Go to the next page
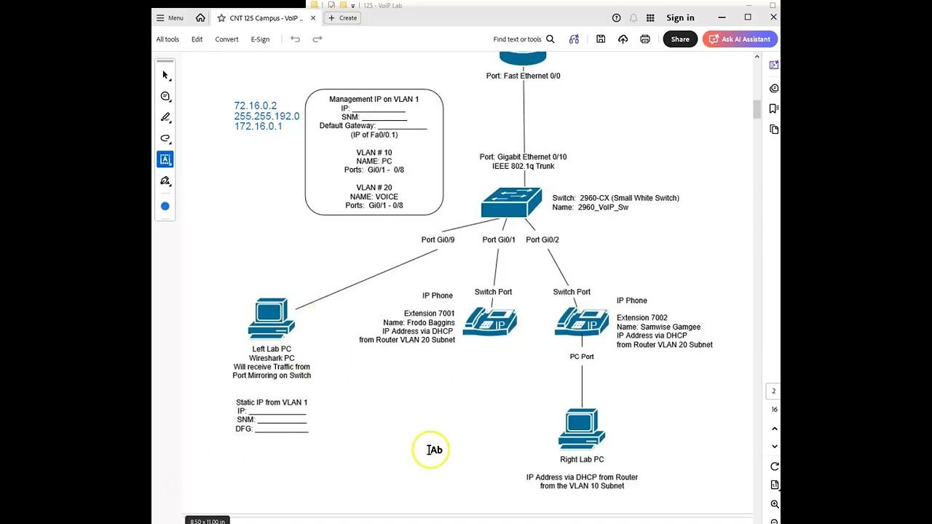This screenshot has width=932, height=524. point(774,446)
